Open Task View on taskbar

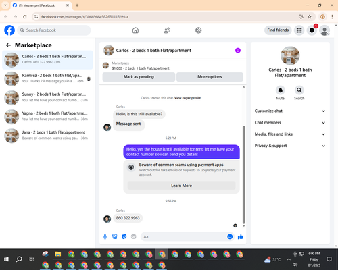pos(32,259)
